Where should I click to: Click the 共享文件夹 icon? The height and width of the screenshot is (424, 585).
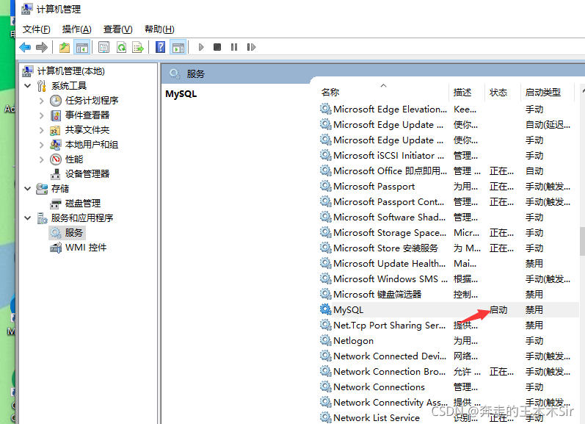pos(55,130)
